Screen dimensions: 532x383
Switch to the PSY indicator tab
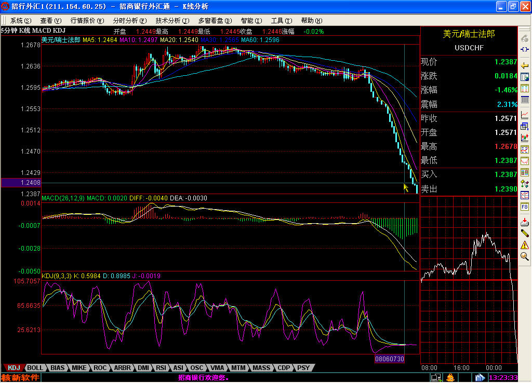pyautogui.click(x=303, y=367)
